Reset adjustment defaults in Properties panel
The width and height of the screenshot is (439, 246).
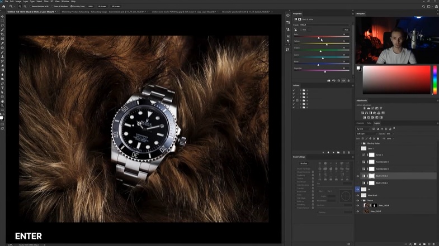point(338,81)
